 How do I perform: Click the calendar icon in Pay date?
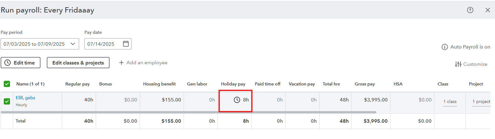[126, 44]
